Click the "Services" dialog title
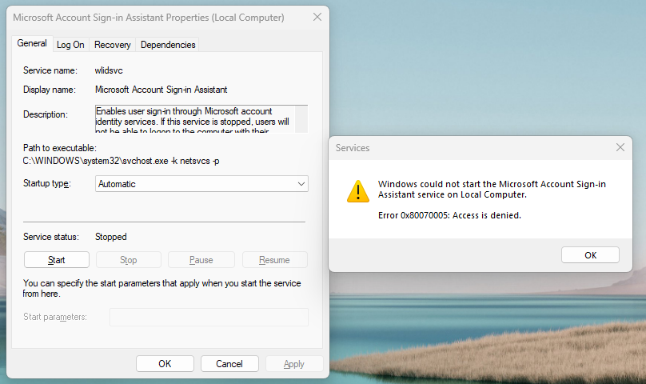This screenshot has width=646, height=384. pyautogui.click(x=353, y=148)
